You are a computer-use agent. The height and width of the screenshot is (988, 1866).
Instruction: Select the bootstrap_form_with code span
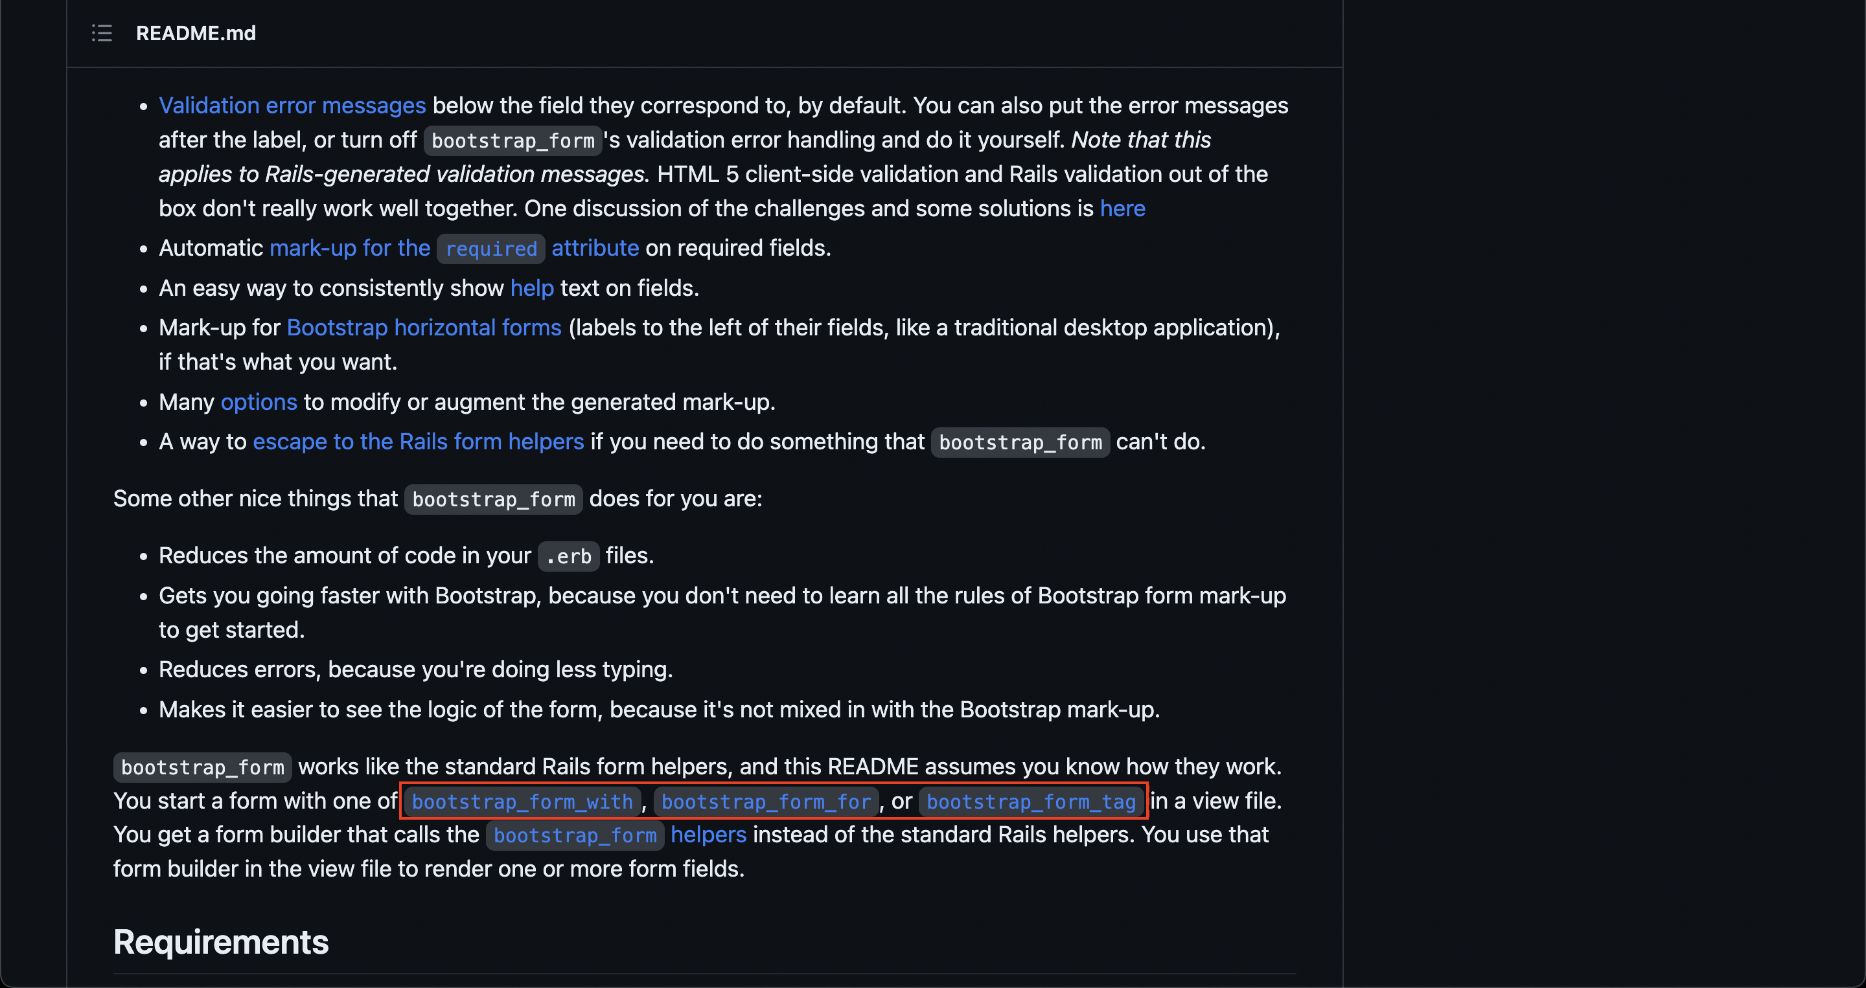[521, 802]
